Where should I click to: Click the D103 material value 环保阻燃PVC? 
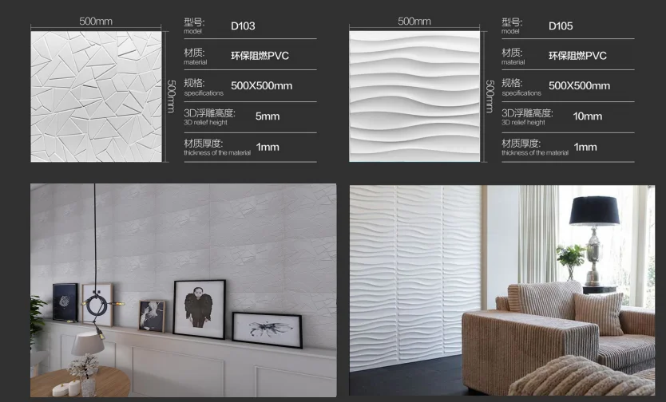pos(260,56)
